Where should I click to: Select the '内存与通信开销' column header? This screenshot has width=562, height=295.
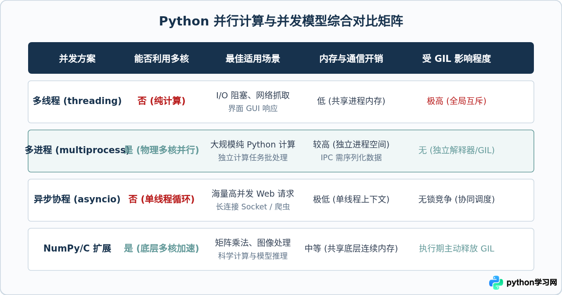coord(351,58)
